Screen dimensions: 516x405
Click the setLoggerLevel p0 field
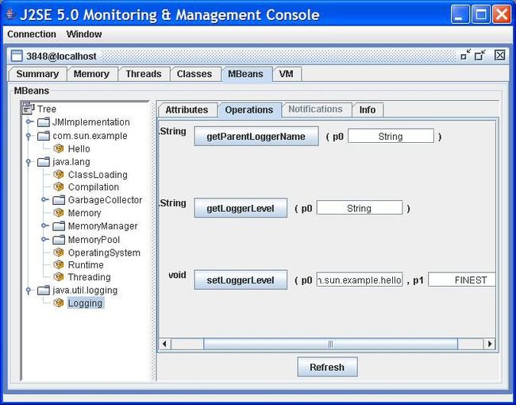coord(360,280)
